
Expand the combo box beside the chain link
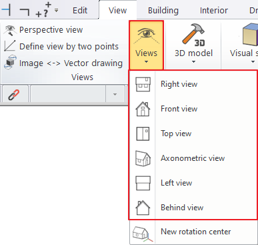click(115, 95)
